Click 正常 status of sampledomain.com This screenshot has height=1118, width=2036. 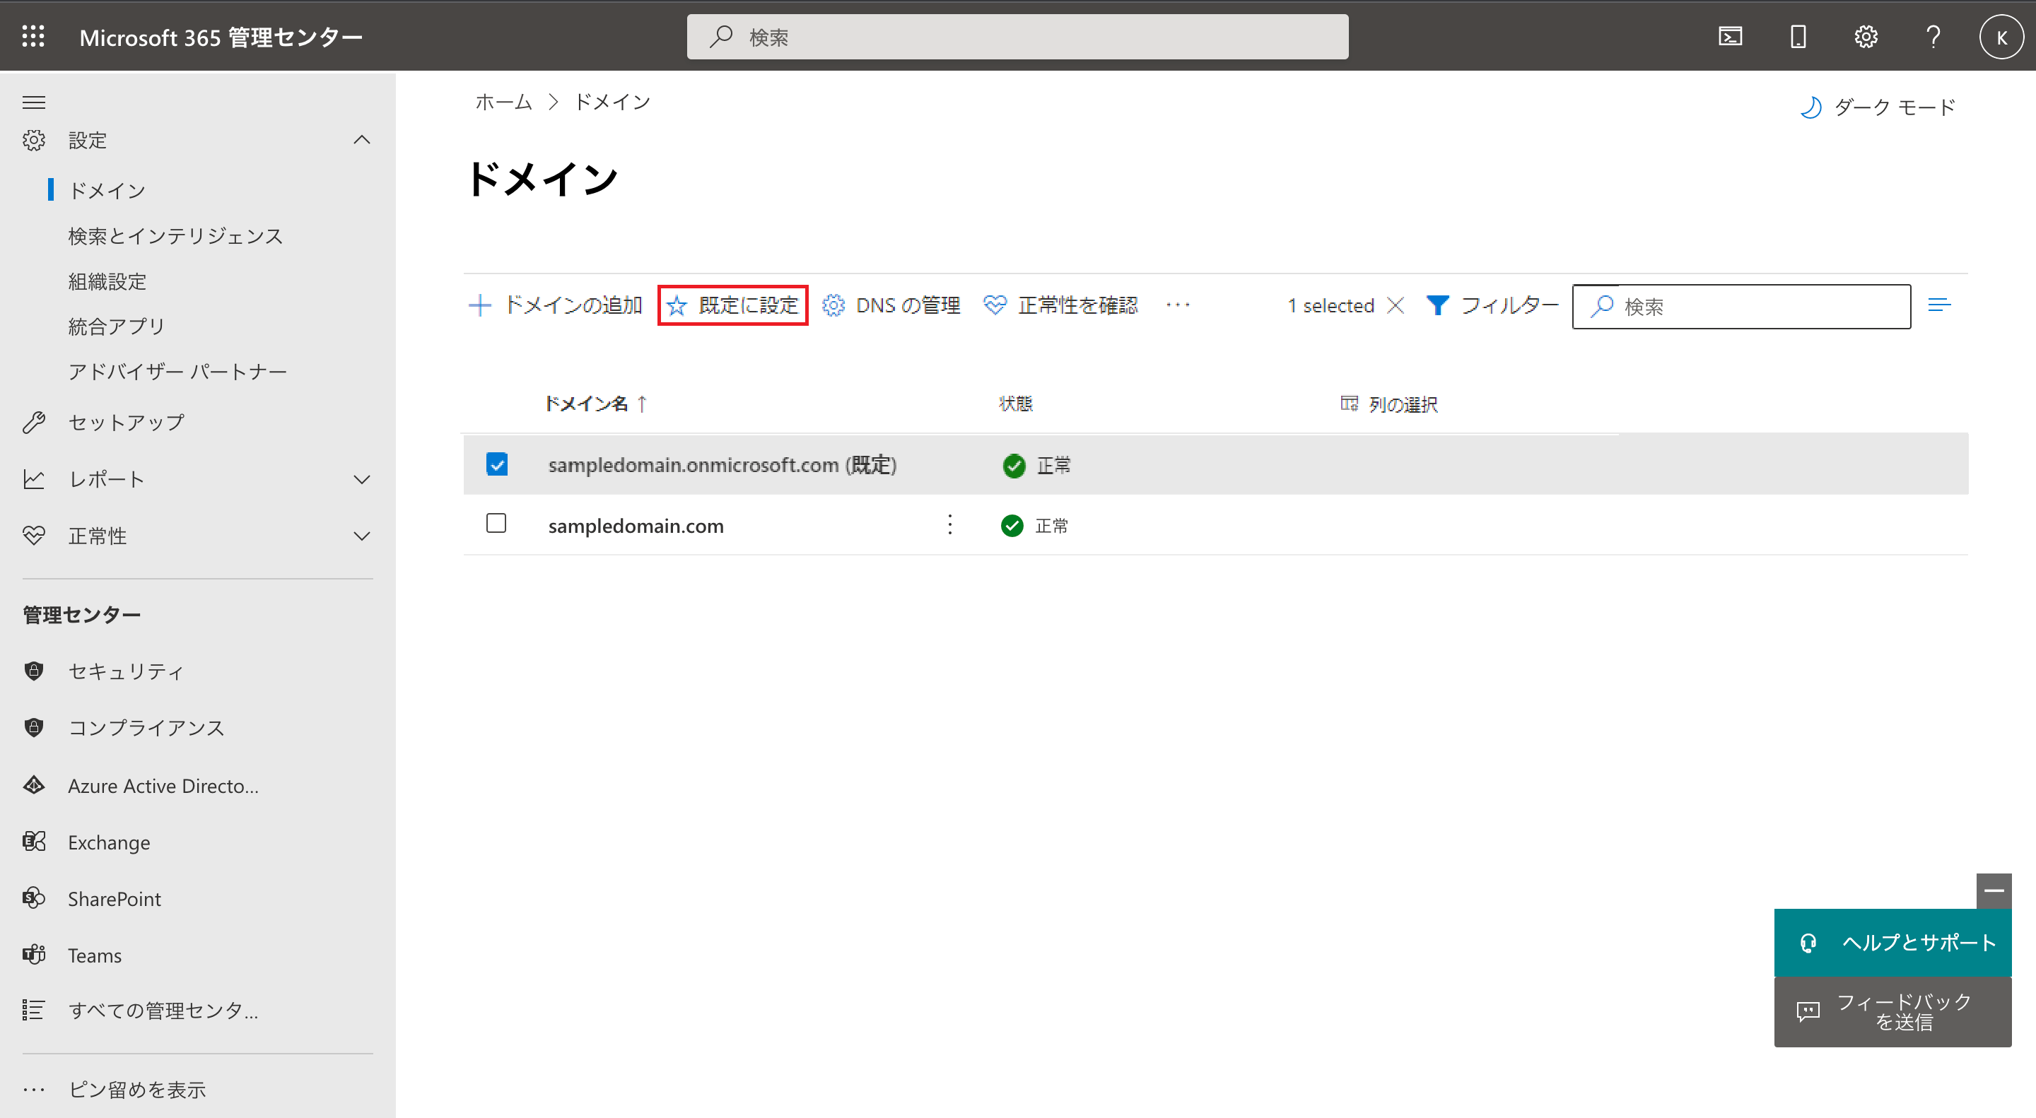(1034, 525)
